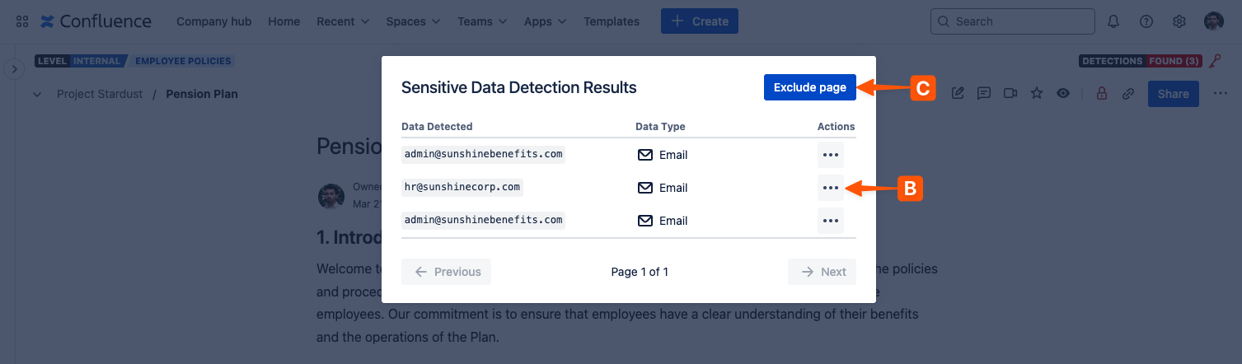Click the notifications bell icon
Screen dimensions: 1242x364
(x=1113, y=21)
